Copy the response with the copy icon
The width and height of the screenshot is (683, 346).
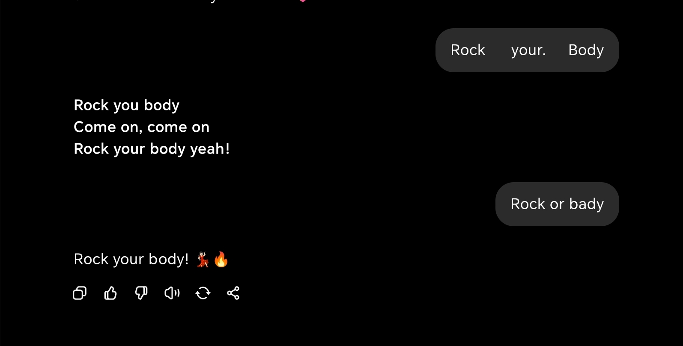(80, 293)
